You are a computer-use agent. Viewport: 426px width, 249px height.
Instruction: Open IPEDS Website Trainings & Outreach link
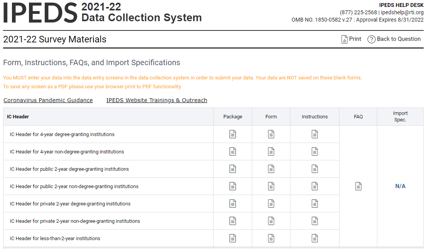[x=157, y=100]
